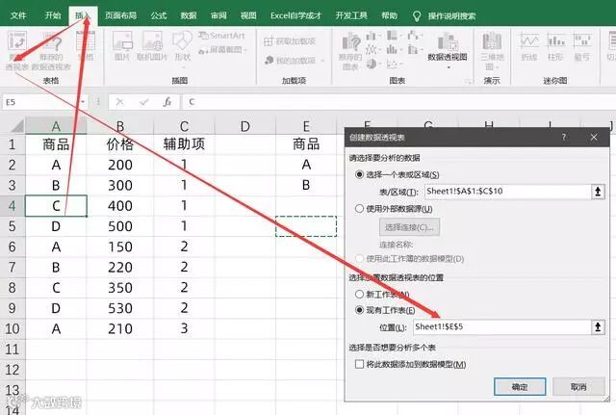Click the Tell Me search box (操作说明搜索)

pos(451,16)
